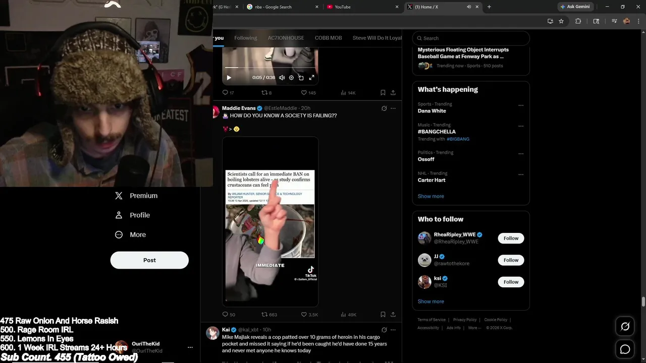Mute the Home / X tab audio
Screen dimensions: 646x363
[469, 7]
